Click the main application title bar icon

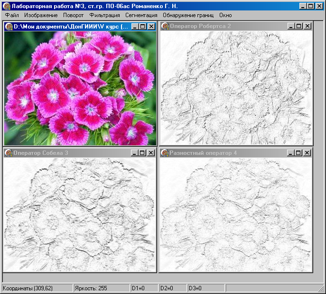click(7, 6)
